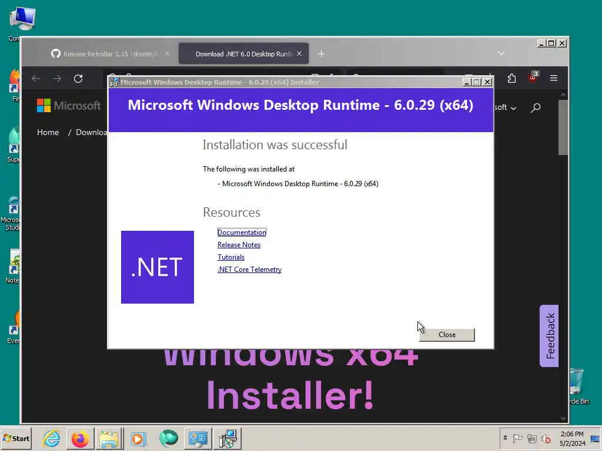Open Windows Explorer folder in taskbar
Image resolution: width=602 pixels, height=451 pixels.
coord(109,438)
